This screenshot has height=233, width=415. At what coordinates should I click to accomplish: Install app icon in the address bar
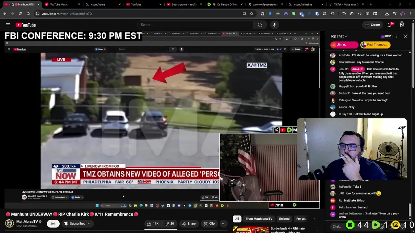[244, 14]
